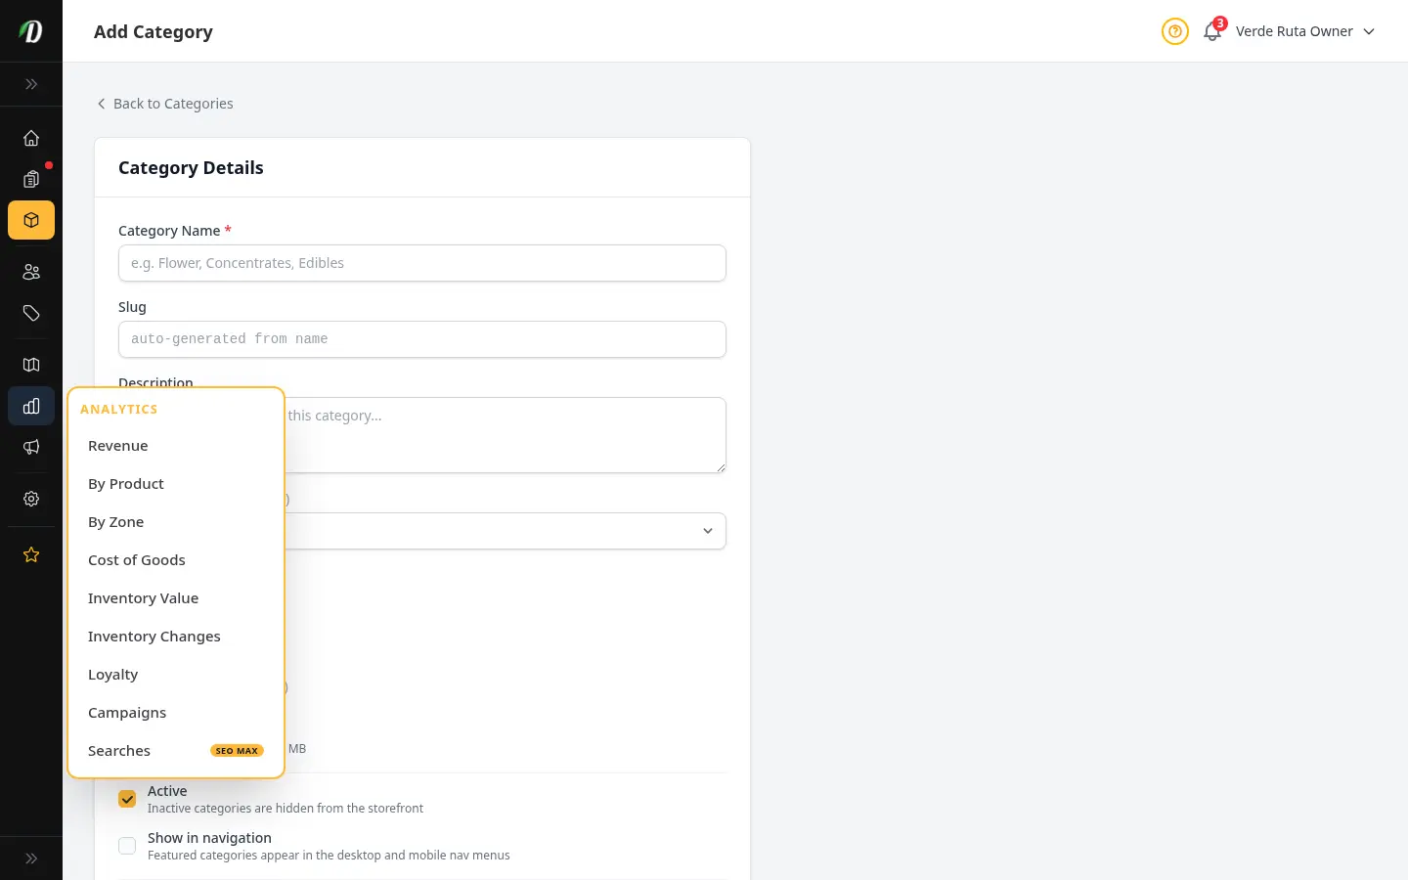The width and height of the screenshot is (1408, 880).
Task: Select Revenue in Analytics menu
Action: coord(176,446)
